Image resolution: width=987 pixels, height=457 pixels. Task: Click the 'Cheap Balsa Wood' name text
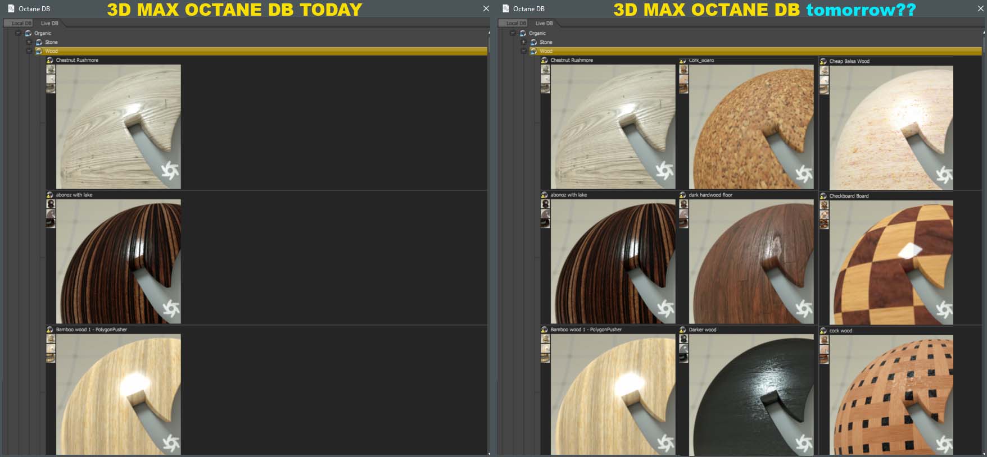pyautogui.click(x=849, y=61)
